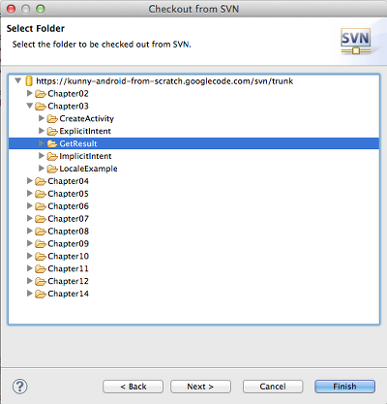Click the Chapter07 folder icon
This screenshot has height=404, width=387.
point(41,219)
